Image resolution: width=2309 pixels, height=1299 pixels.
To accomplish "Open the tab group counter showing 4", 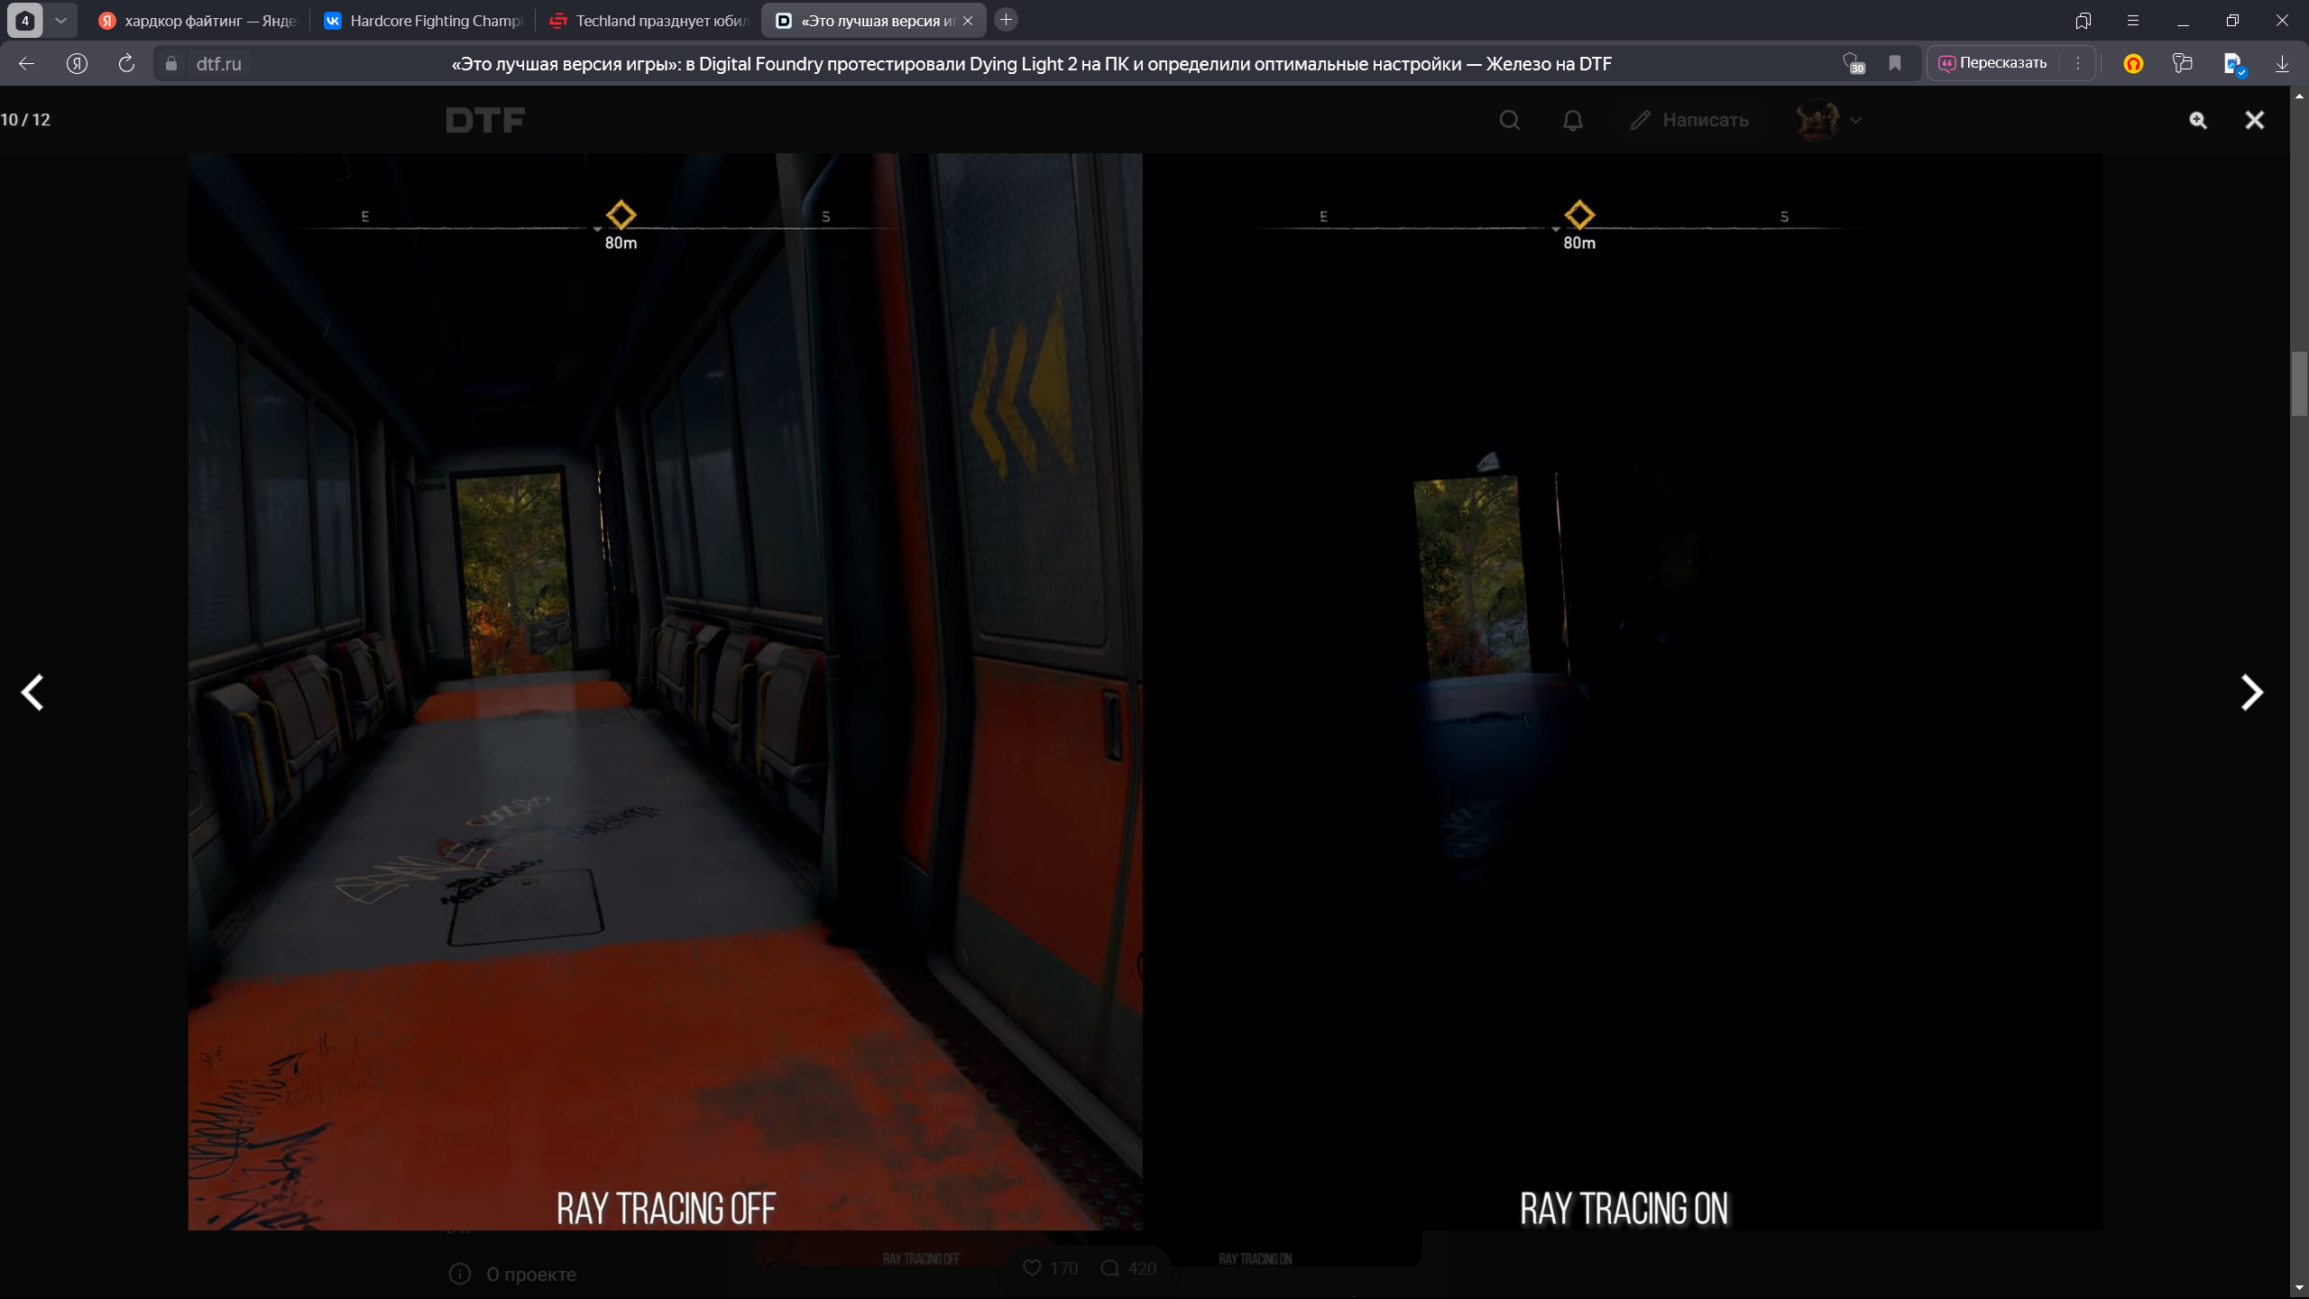I will click(x=25, y=20).
